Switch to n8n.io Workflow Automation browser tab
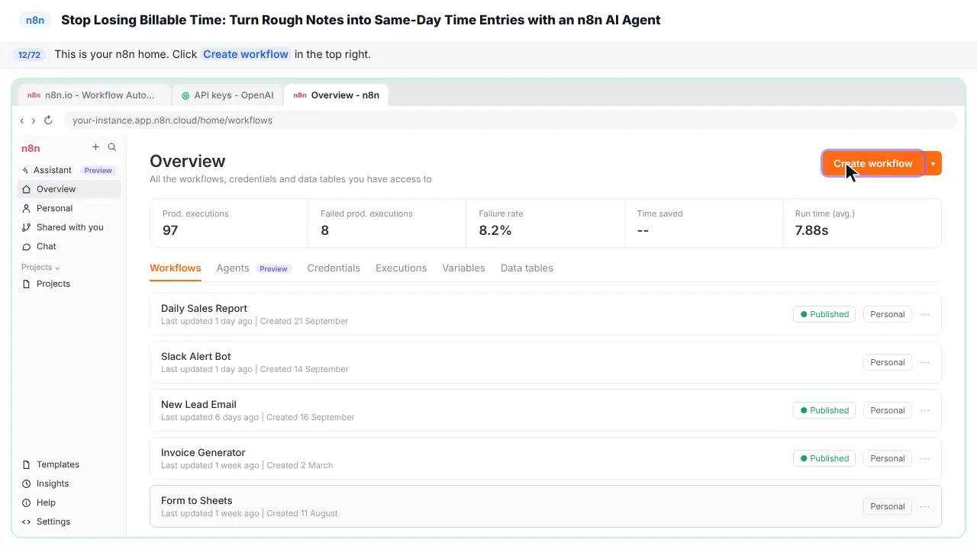The image size is (977, 549). [94, 95]
